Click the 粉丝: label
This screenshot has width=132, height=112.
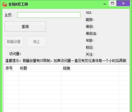(90, 47)
